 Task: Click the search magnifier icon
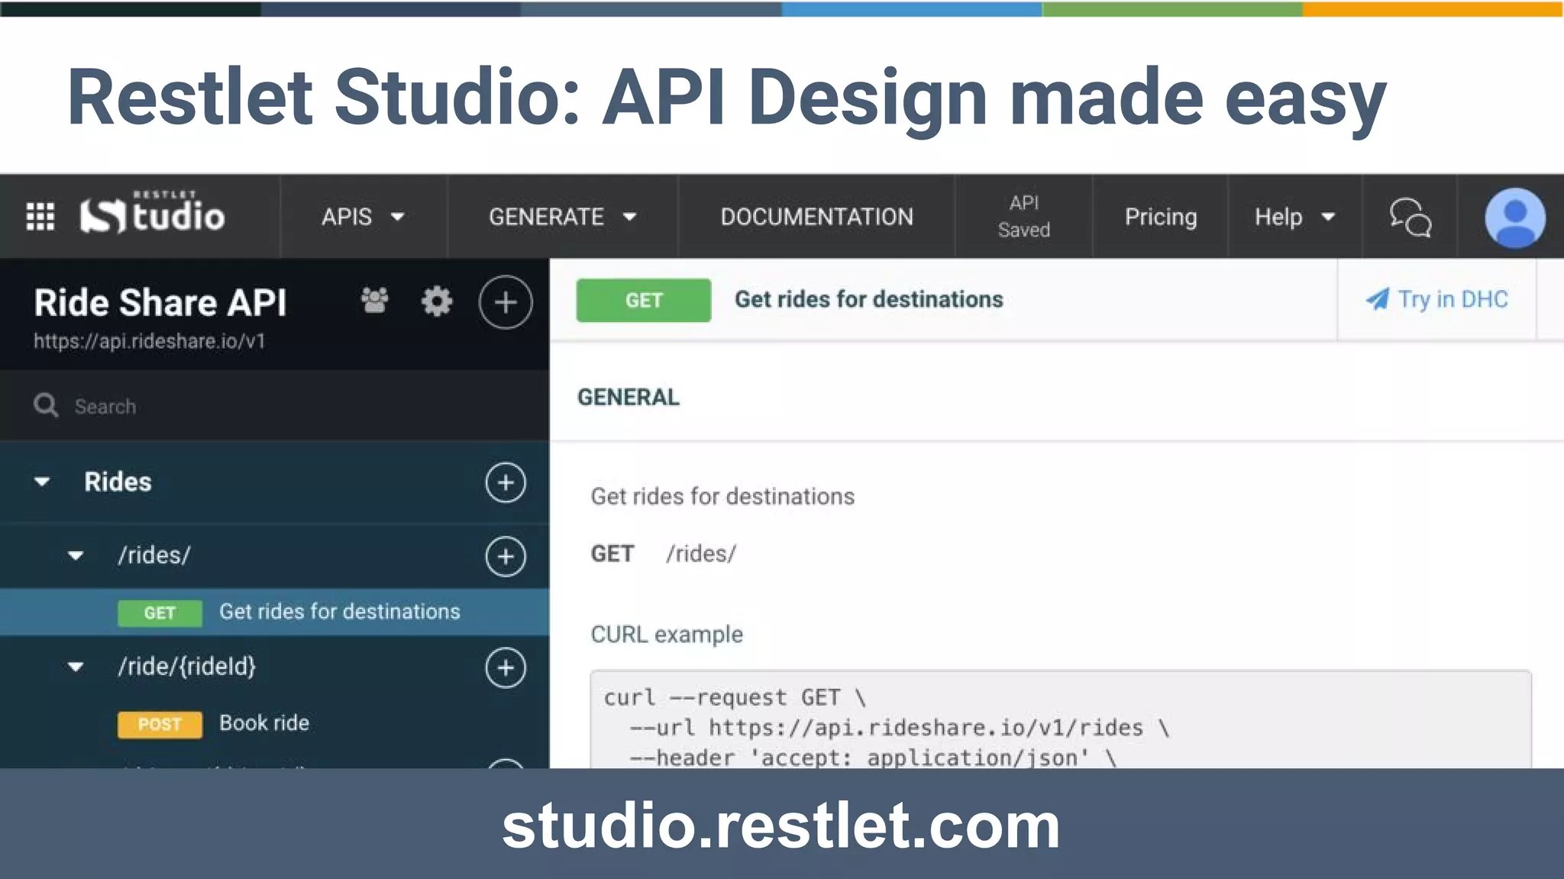46,405
